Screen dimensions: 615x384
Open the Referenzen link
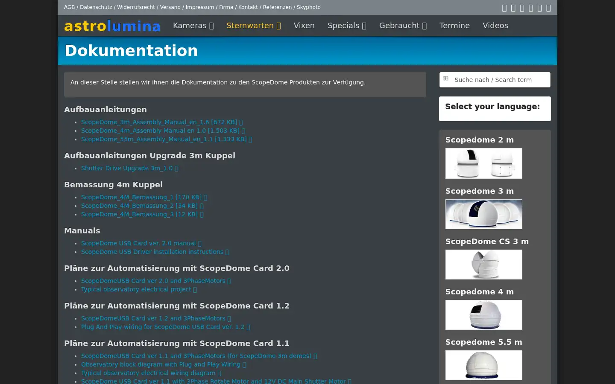(x=278, y=7)
